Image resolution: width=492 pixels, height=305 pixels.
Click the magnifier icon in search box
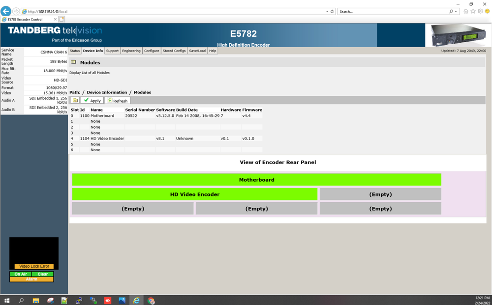pyautogui.click(x=451, y=12)
